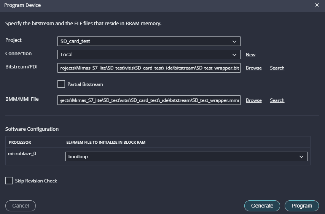Screen dimensions: 325x214
Task: Open the bootloop ELF file dropdown
Action: (x=186, y=157)
